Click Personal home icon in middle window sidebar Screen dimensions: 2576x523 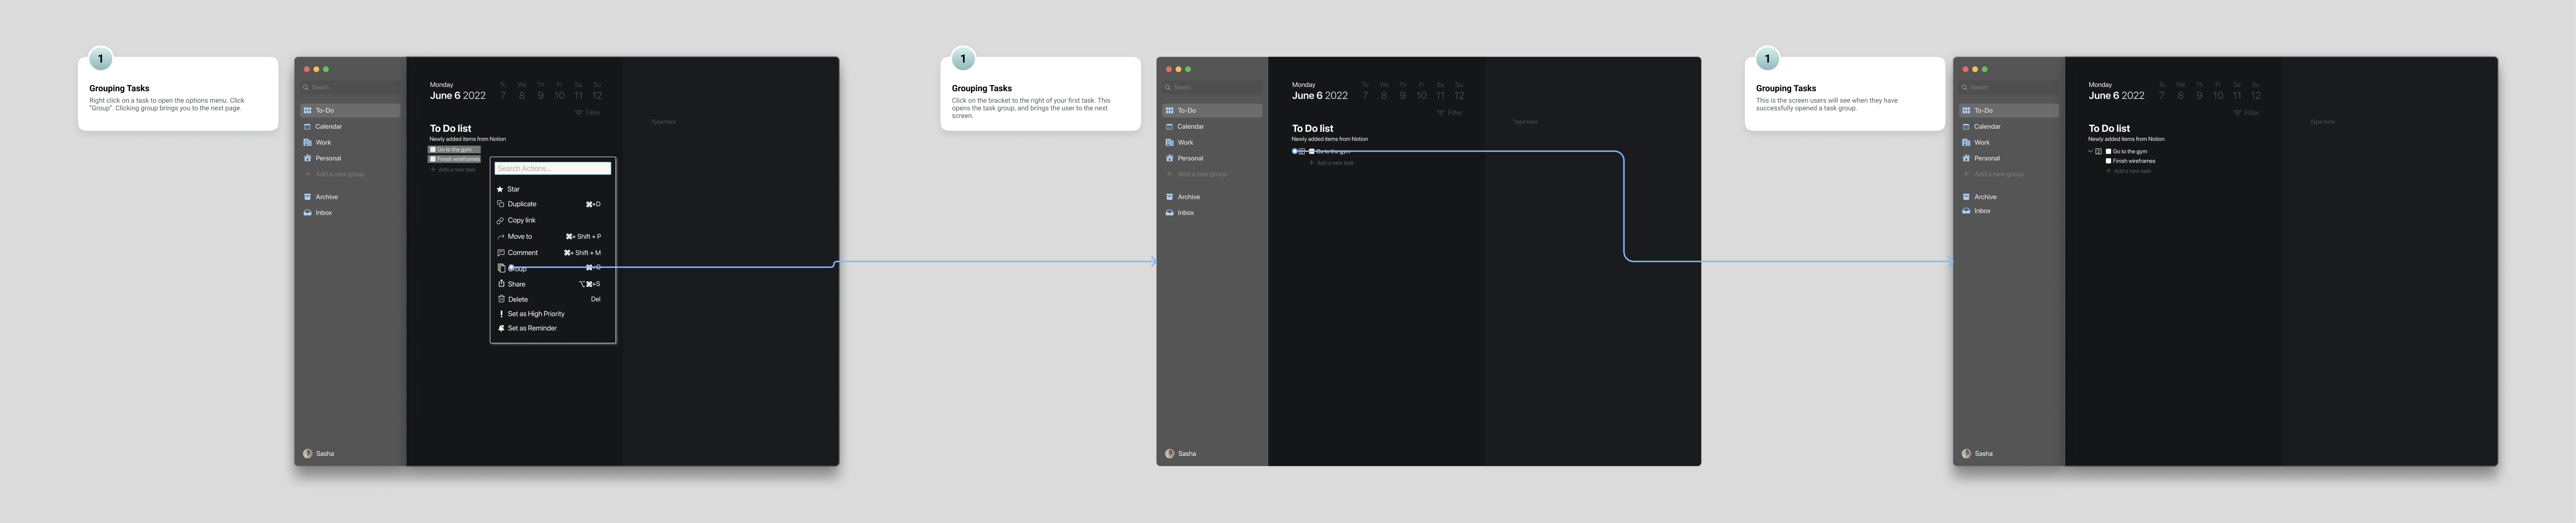coord(1169,158)
